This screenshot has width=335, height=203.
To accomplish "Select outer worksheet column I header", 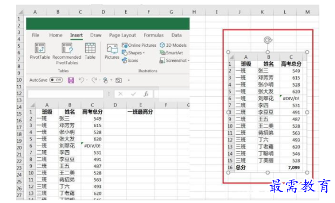I will click(217, 12).
